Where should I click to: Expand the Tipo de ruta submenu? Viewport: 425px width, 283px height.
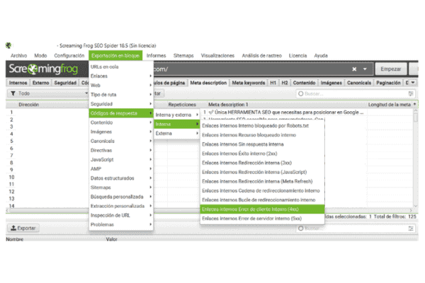coord(121,95)
